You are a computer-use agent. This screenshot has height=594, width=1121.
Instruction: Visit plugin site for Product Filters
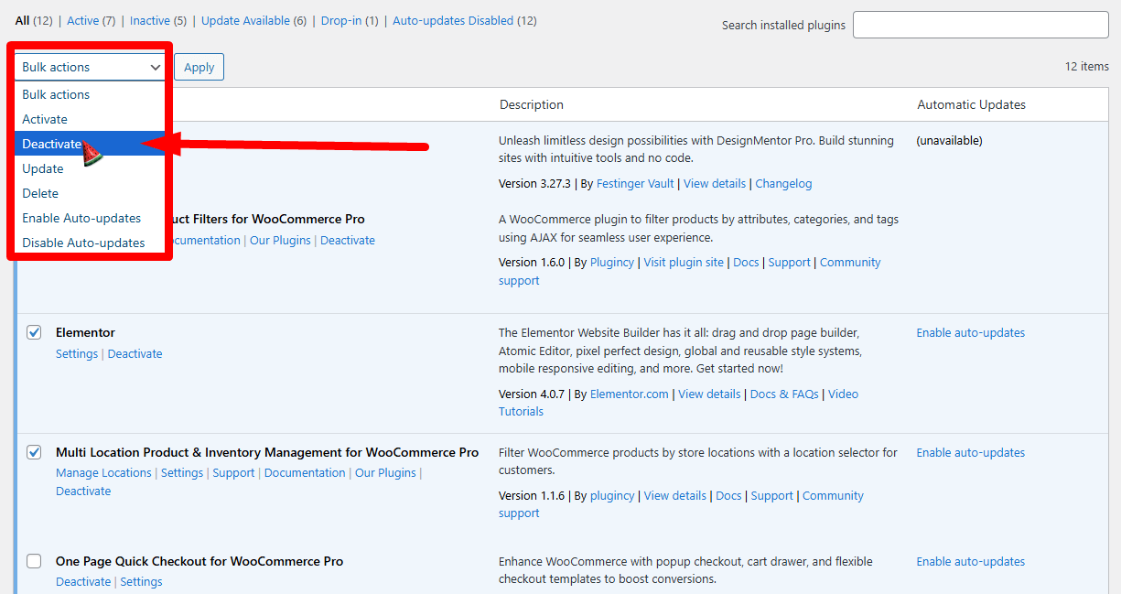(x=684, y=262)
